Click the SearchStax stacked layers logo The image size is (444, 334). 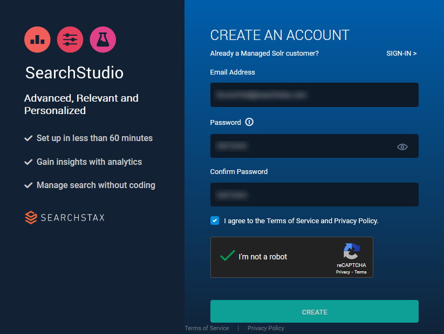[31, 218]
